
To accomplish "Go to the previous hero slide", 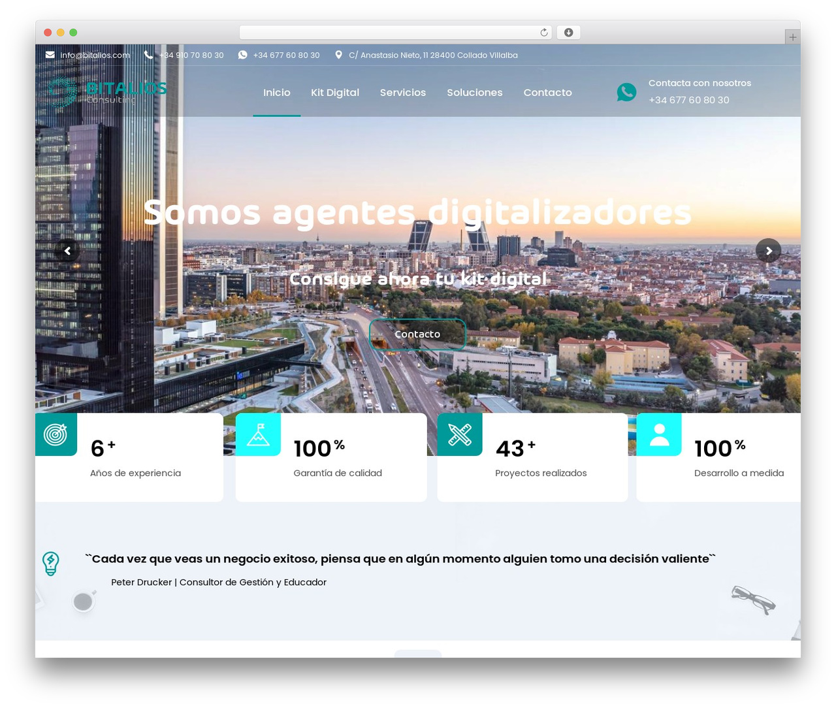I will point(67,251).
